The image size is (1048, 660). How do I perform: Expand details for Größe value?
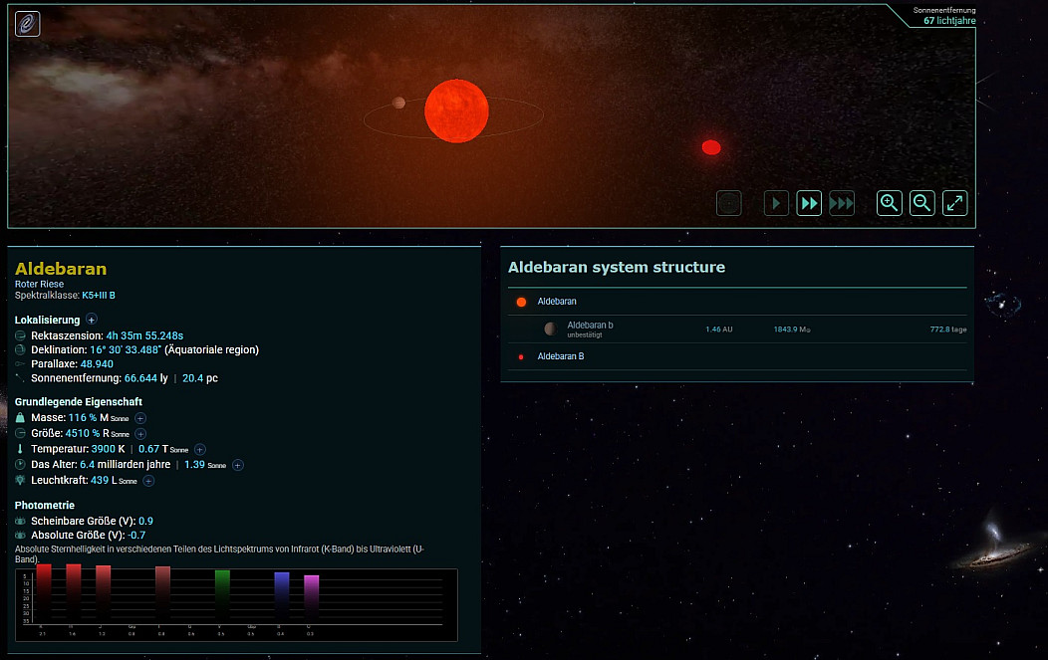coord(140,434)
